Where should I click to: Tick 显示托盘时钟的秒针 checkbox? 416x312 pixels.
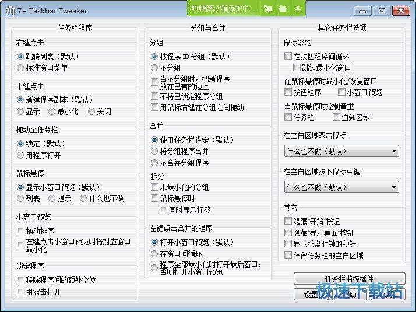pyautogui.click(x=288, y=244)
